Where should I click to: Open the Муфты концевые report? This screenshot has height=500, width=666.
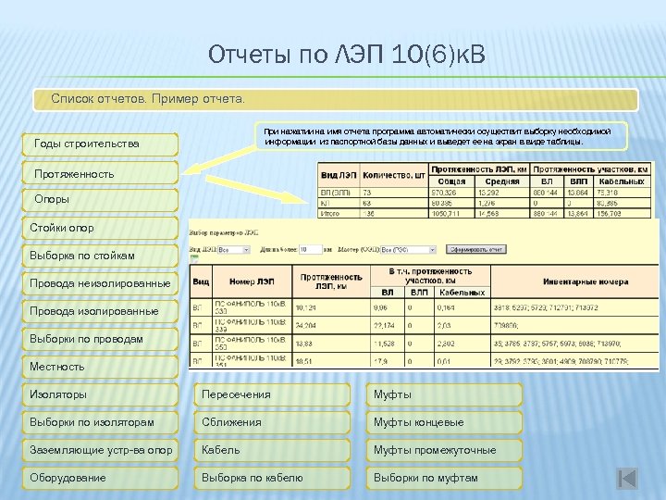pos(444,422)
